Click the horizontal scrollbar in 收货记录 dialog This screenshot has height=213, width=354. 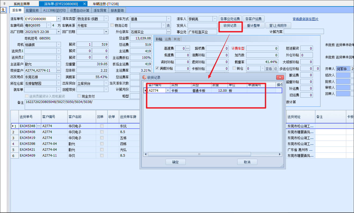tap(199, 154)
